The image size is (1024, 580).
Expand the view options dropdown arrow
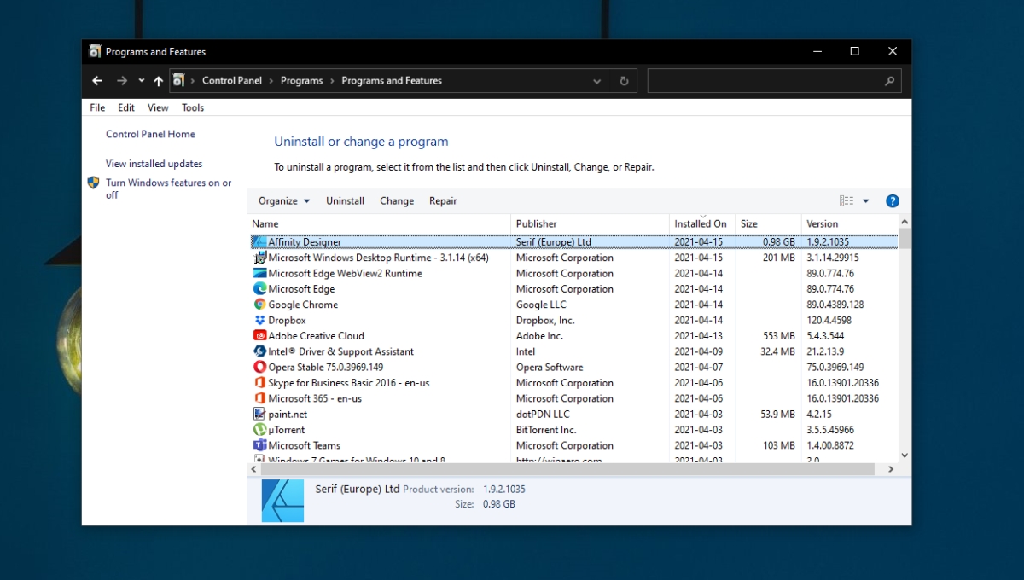(865, 201)
